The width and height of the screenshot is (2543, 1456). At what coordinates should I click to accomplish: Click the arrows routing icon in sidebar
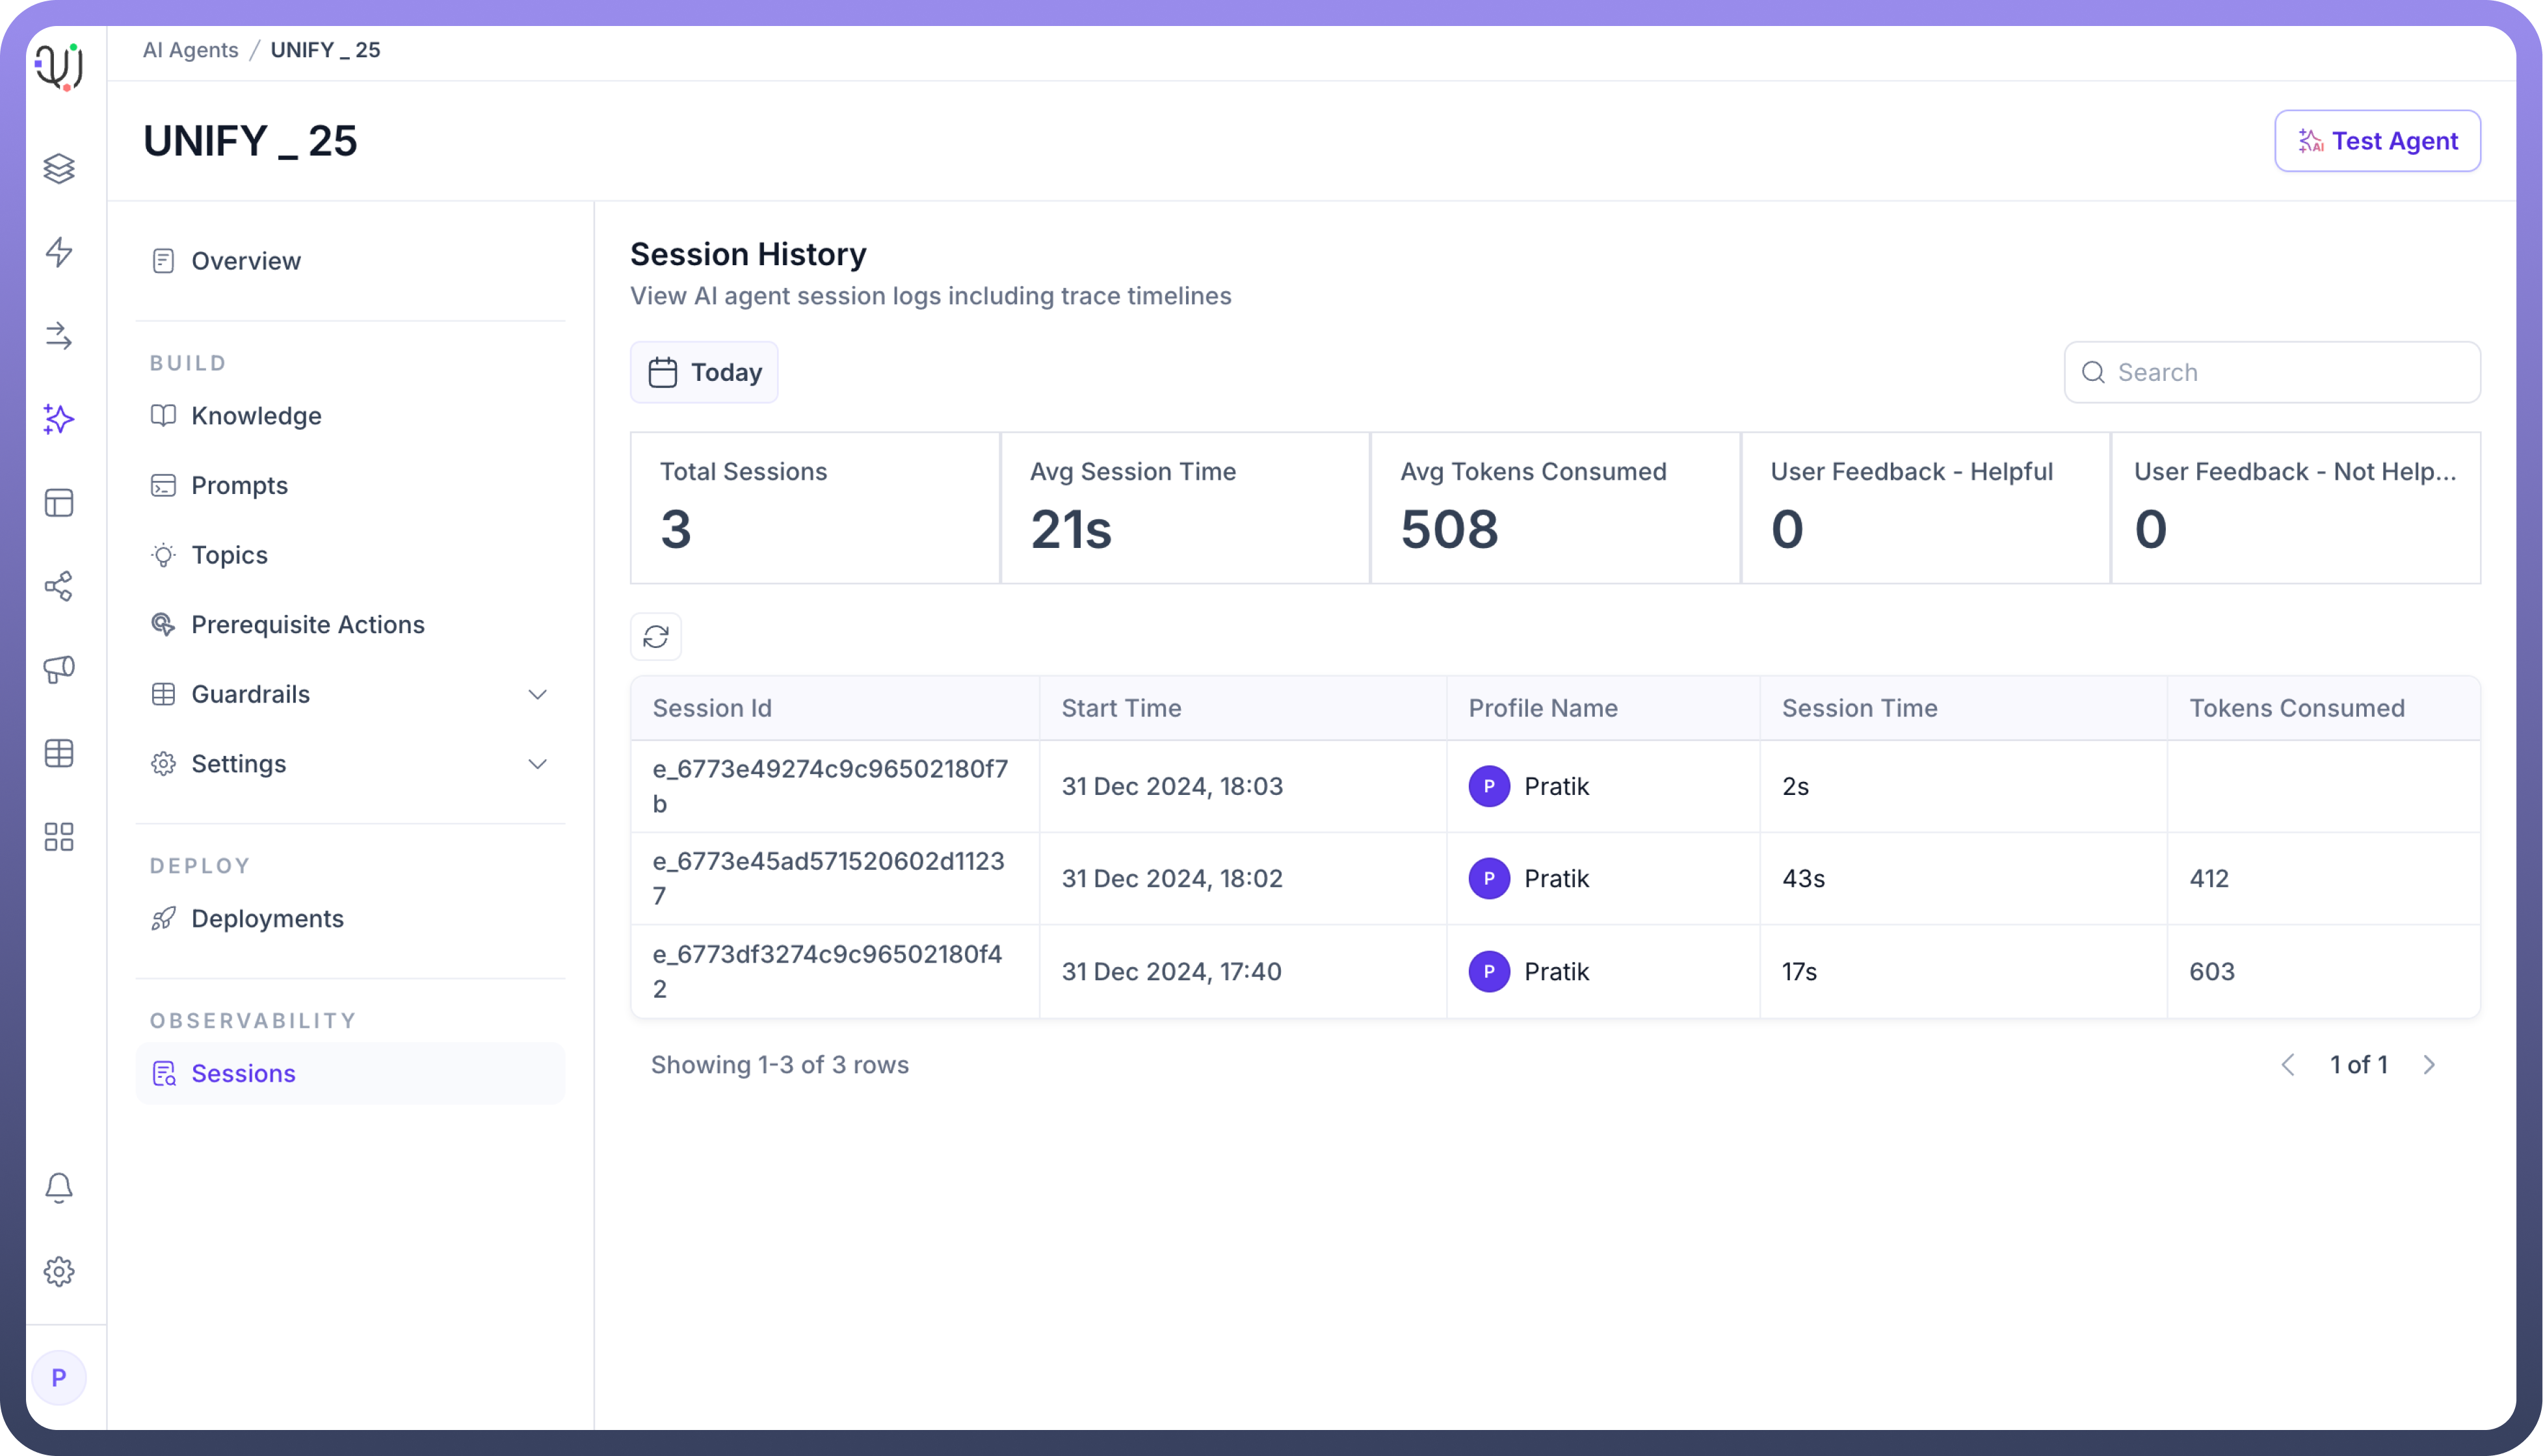(59, 336)
